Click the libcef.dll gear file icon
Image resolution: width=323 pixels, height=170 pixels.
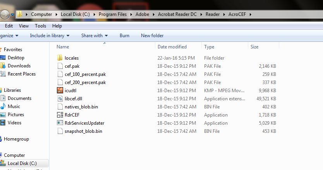pyautogui.click(x=60, y=98)
